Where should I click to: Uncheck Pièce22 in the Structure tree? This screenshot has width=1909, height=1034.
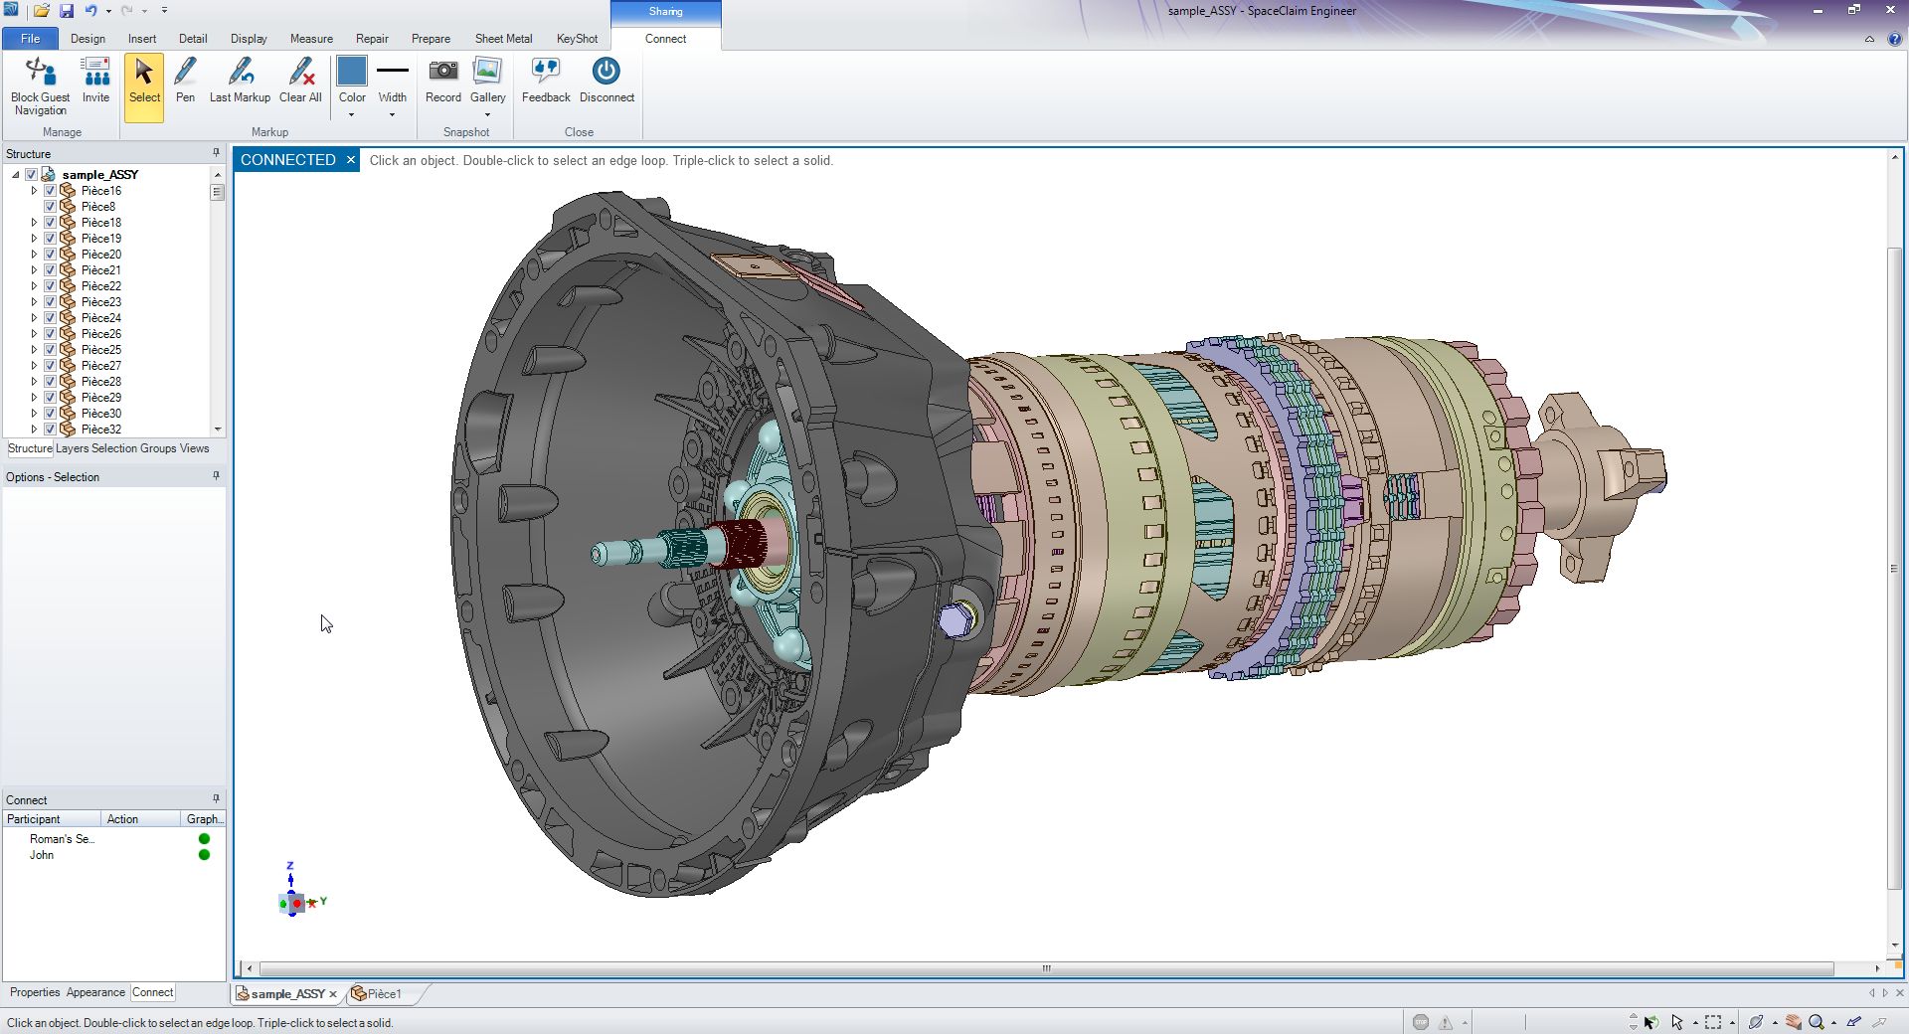coord(50,285)
